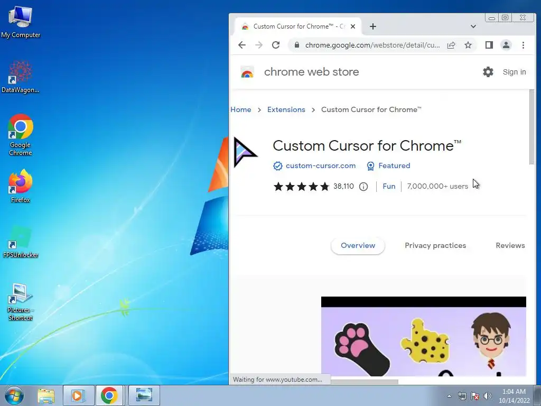Open the tab search dropdown arrow
Image resolution: width=541 pixels, height=406 pixels.
point(473,26)
